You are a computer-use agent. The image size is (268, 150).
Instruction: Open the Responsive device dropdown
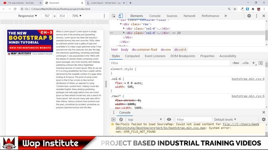tap(28, 16)
